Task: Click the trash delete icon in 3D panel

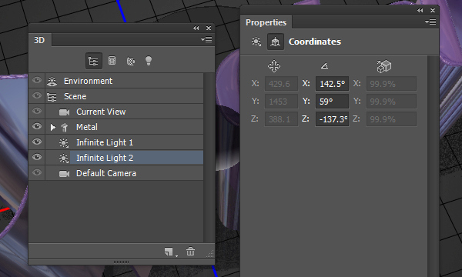Action: pos(190,252)
